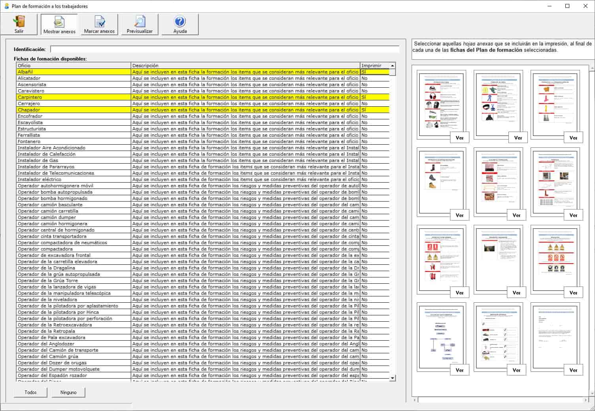Toggle Imprimir value for Albañil row
Screen dimensions: 595x411
375,72
